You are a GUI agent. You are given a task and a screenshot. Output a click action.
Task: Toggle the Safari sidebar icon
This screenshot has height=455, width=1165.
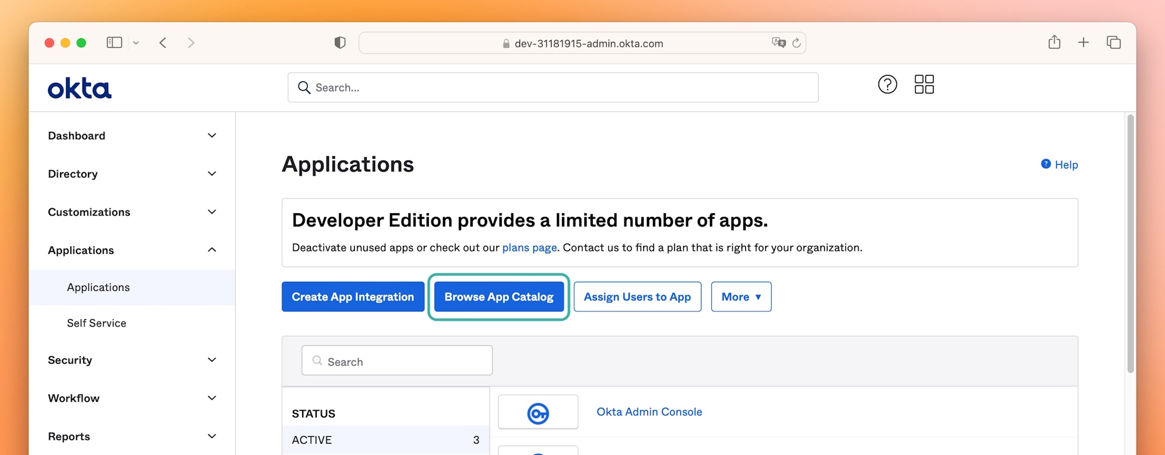point(114,42)
